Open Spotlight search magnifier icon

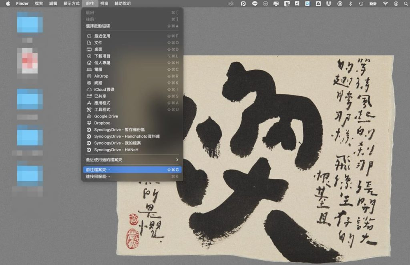[406, 4]
